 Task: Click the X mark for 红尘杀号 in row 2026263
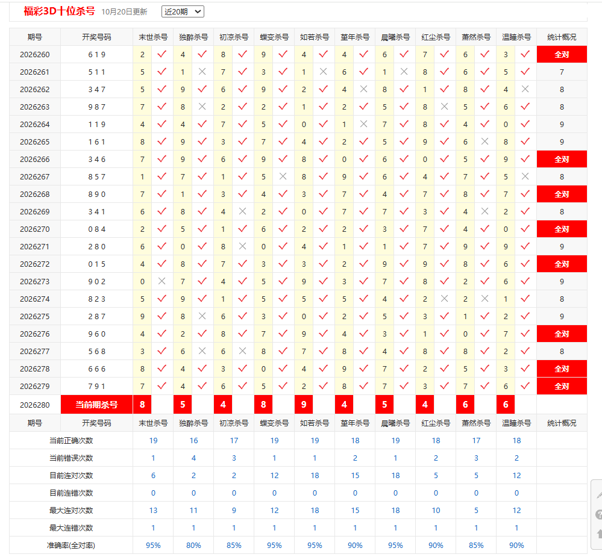click(445, 107)
